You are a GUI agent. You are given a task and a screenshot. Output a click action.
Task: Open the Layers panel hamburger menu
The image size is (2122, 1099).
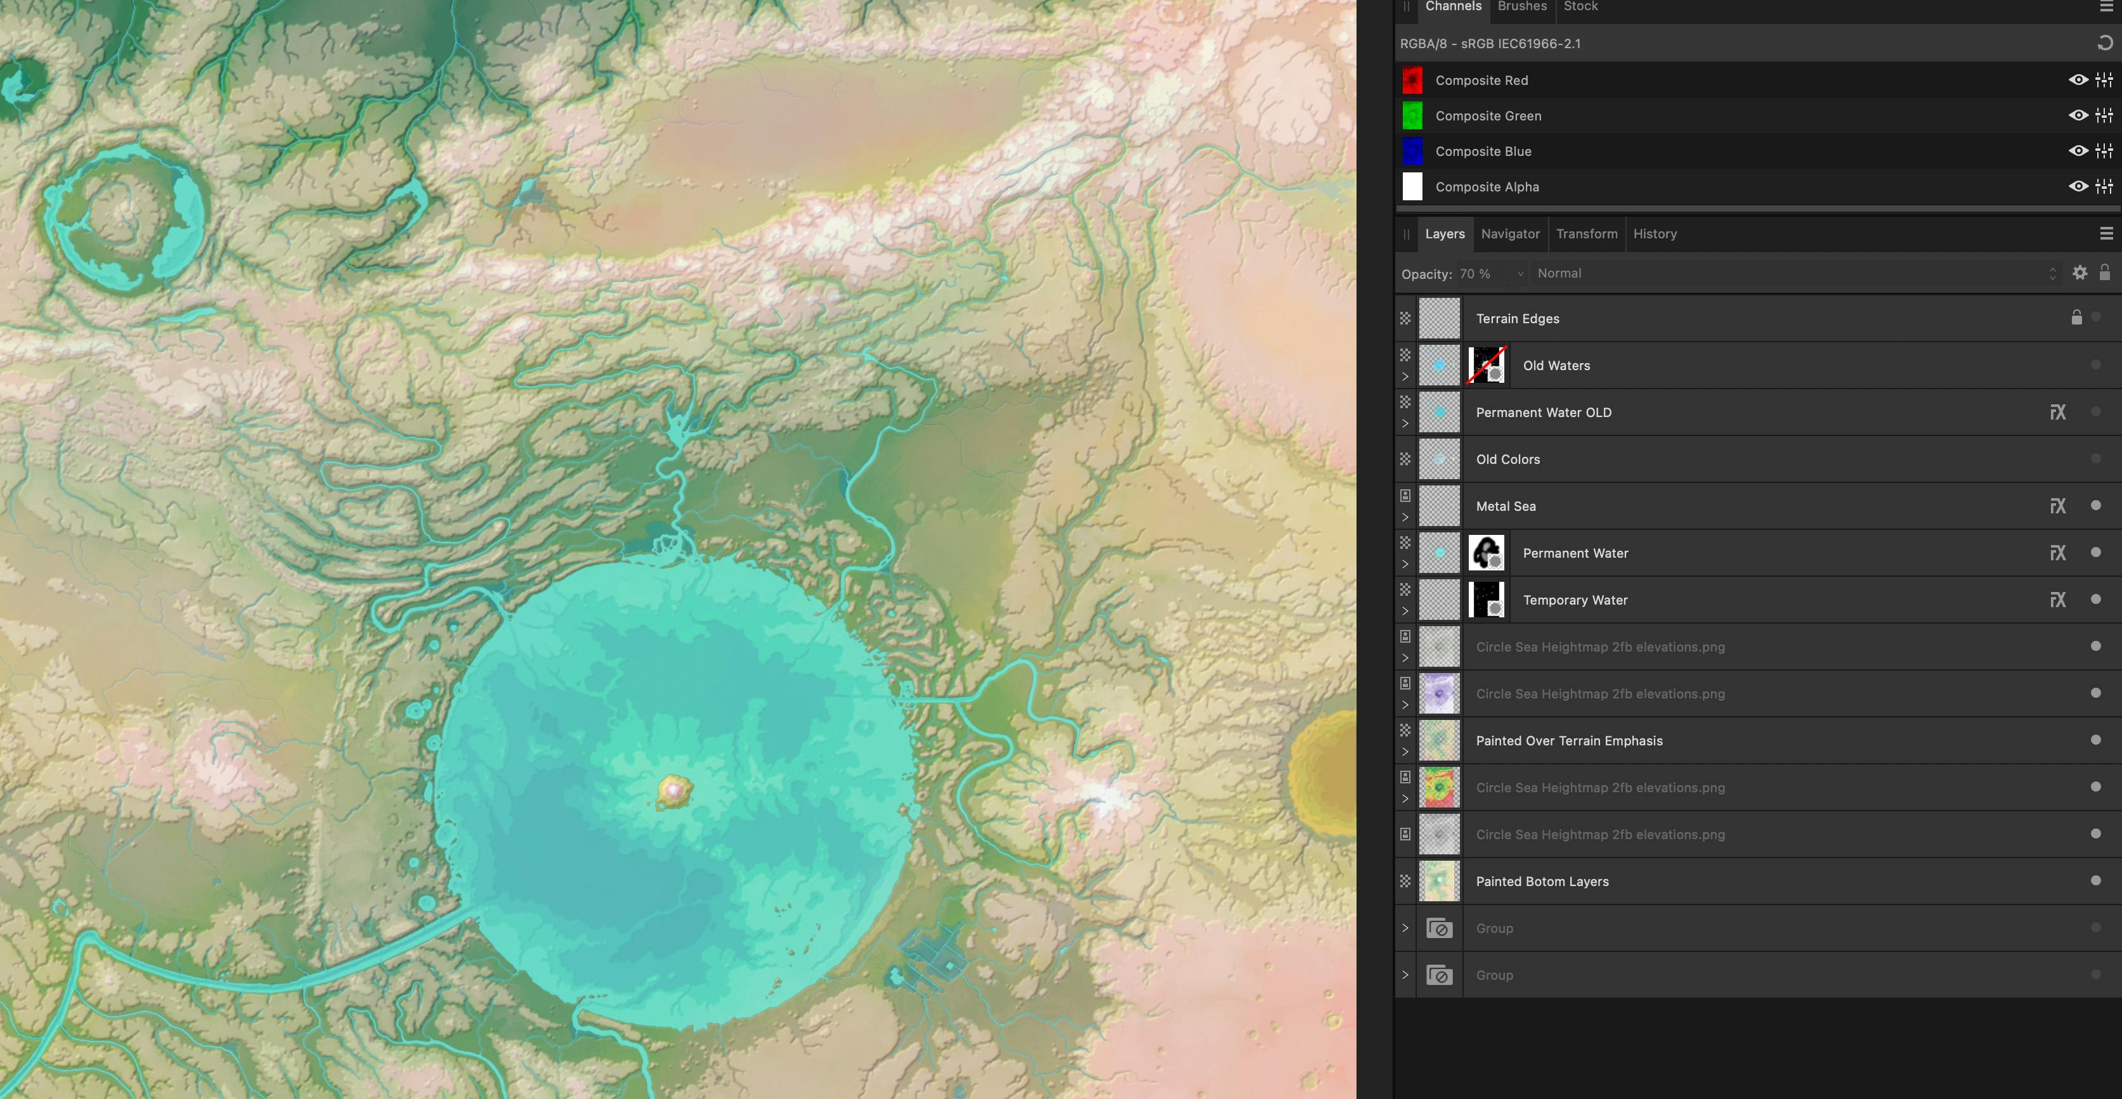(x=2106, y=234)
